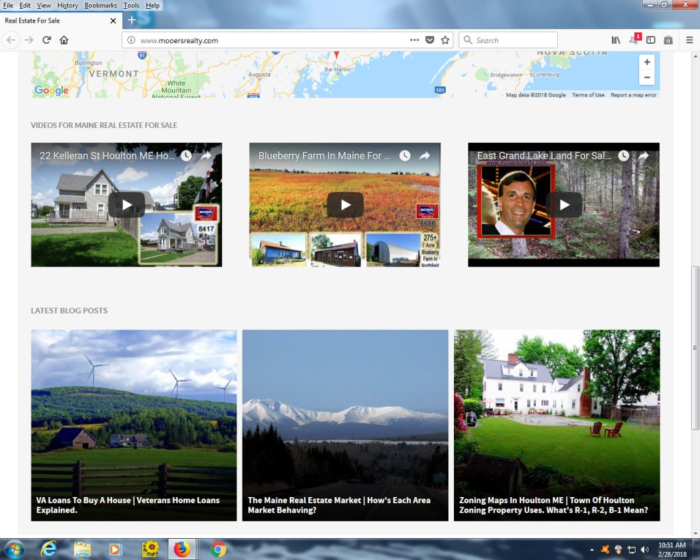Open the Tools menu
Viewport: 700px width, 560px height.
click(131, 5)
